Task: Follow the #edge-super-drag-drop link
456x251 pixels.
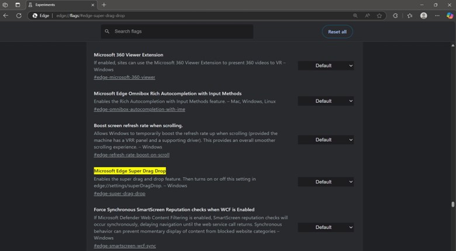Action: pyautogui.click(x=119, y=194)
